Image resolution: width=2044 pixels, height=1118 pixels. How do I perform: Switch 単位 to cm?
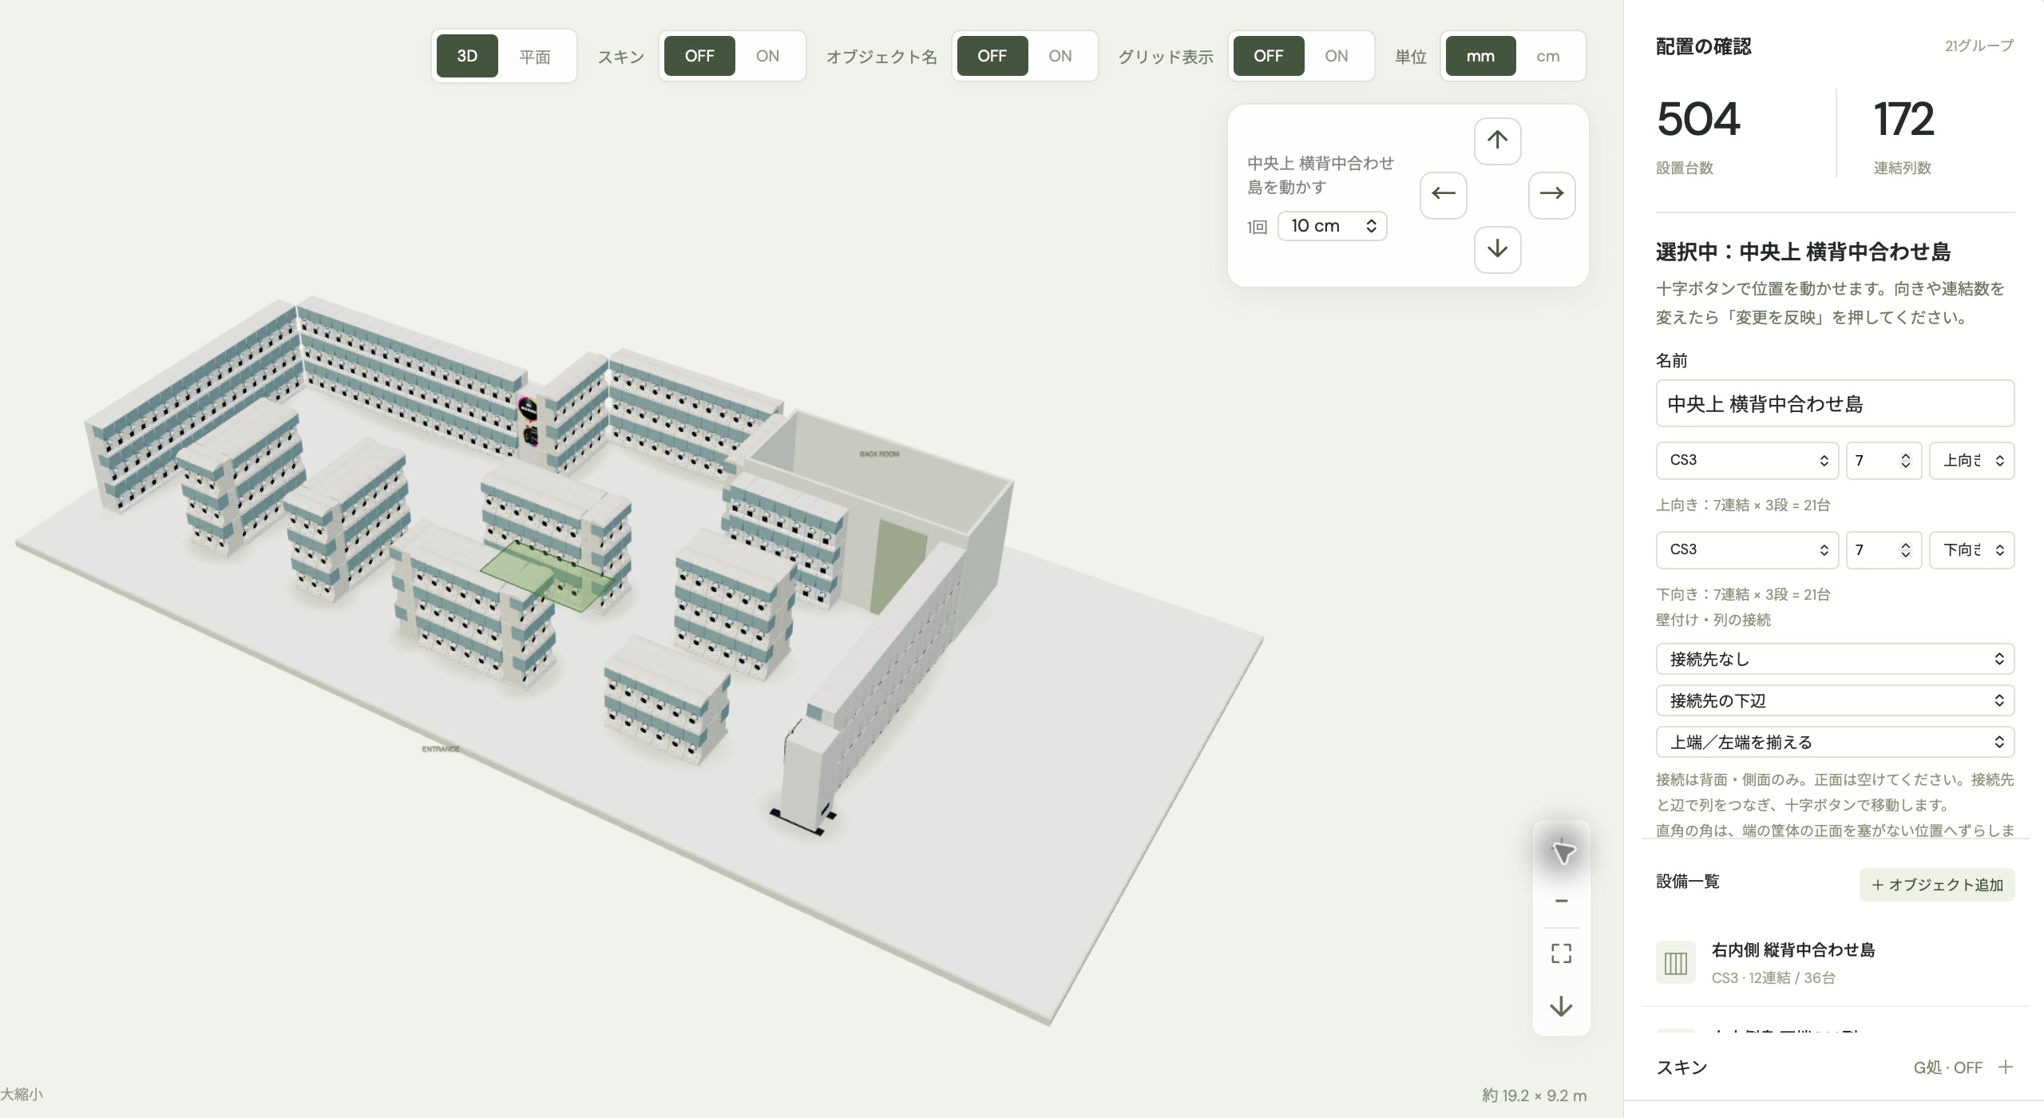click(1547, 56)
